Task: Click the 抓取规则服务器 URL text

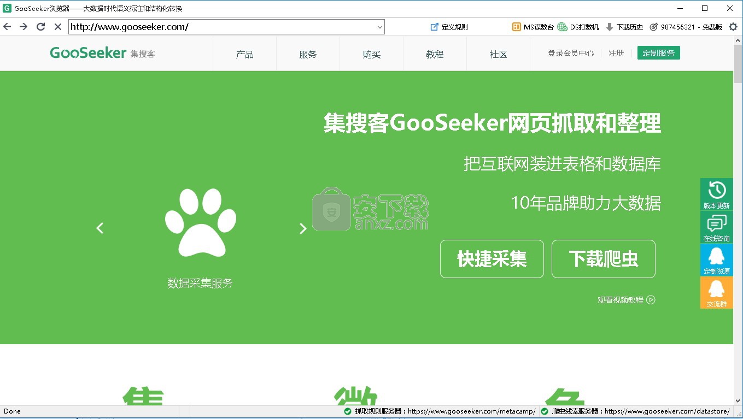Action: [x=471, y=411]
